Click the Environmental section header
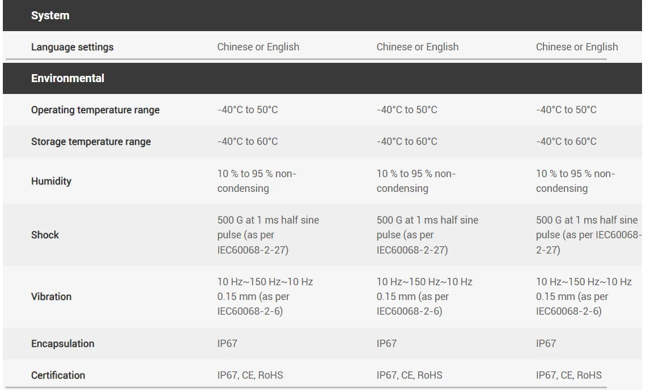The image size is (646, 390). (x=67, y=78)
